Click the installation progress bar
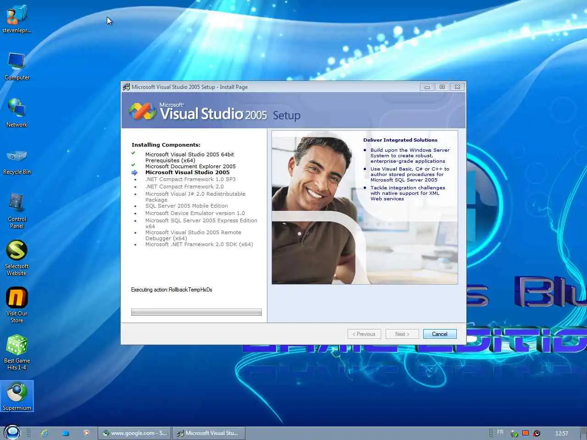This screenshot has width=587, height=440. (196, 312)
